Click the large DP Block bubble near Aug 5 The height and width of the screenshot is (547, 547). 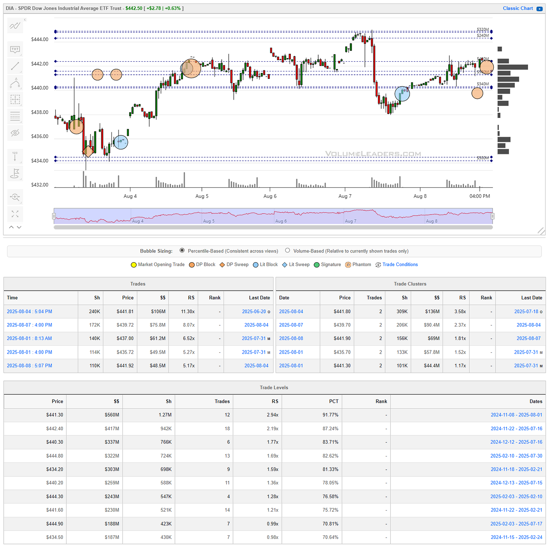tap(191, 68)
